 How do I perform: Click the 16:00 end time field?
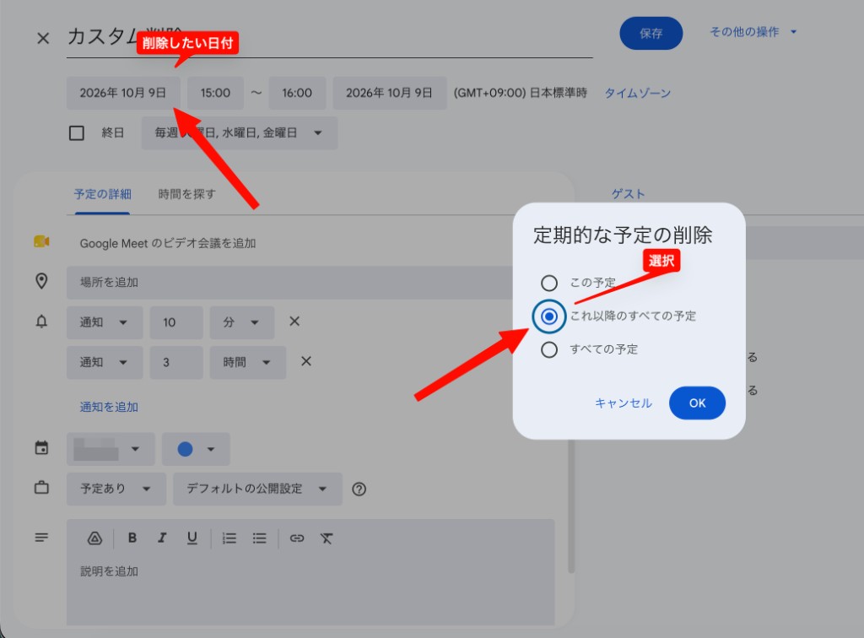click(x=297, y=93)
